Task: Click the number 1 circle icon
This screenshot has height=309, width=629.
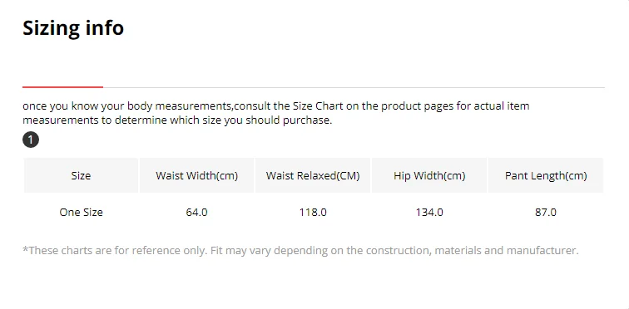Action: [x=31, y=140]
